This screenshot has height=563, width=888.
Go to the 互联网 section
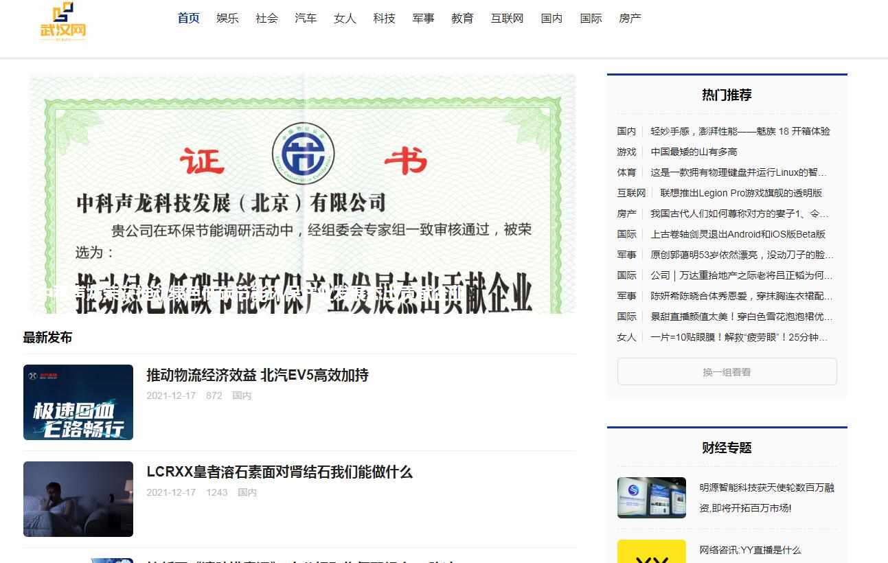click(x=507, y=19)
